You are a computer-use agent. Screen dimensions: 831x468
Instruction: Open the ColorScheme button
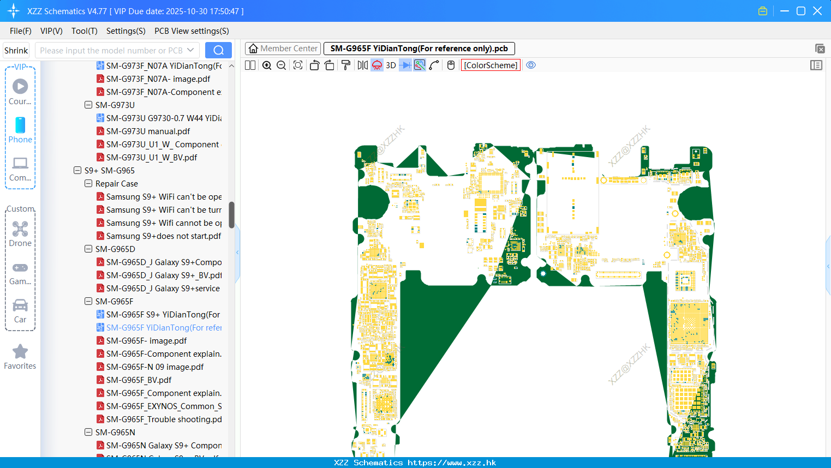(x=491, y=65)
